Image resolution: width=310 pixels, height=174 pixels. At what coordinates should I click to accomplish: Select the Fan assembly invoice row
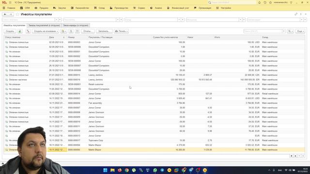pyautogui.click(x=154, y=103)
